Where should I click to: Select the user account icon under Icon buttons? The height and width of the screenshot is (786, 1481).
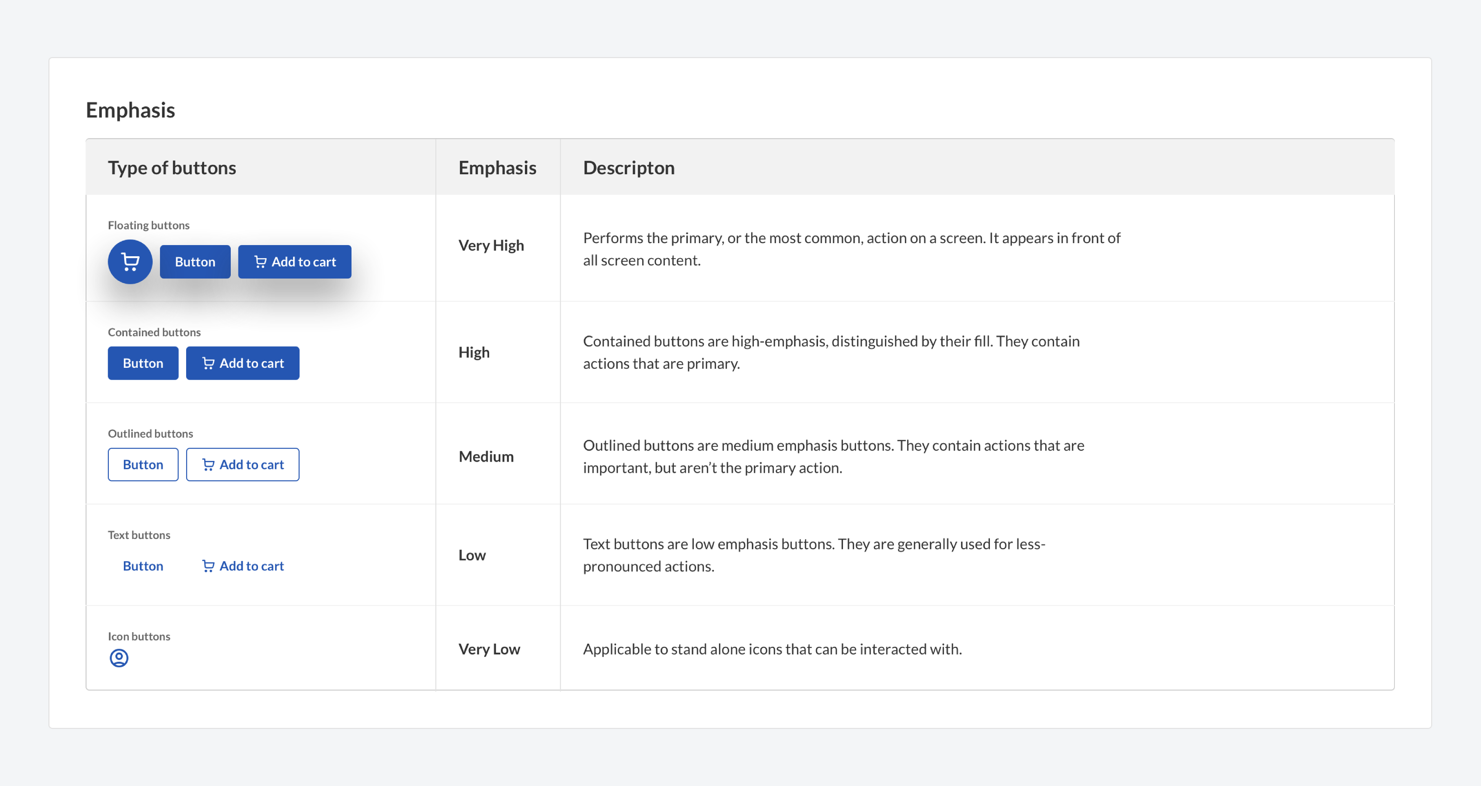tap(118, 658)
